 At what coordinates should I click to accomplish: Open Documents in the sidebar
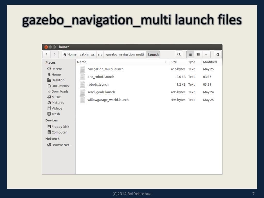pyautogui.click(x=58, y=86)
